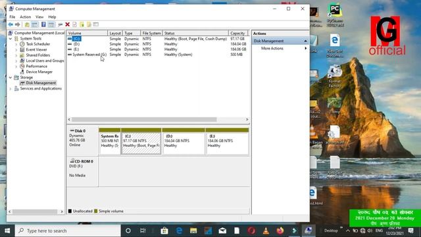421x237 pixels.
Task: Select the (E:) volume row in list
Action: (158, 49)
